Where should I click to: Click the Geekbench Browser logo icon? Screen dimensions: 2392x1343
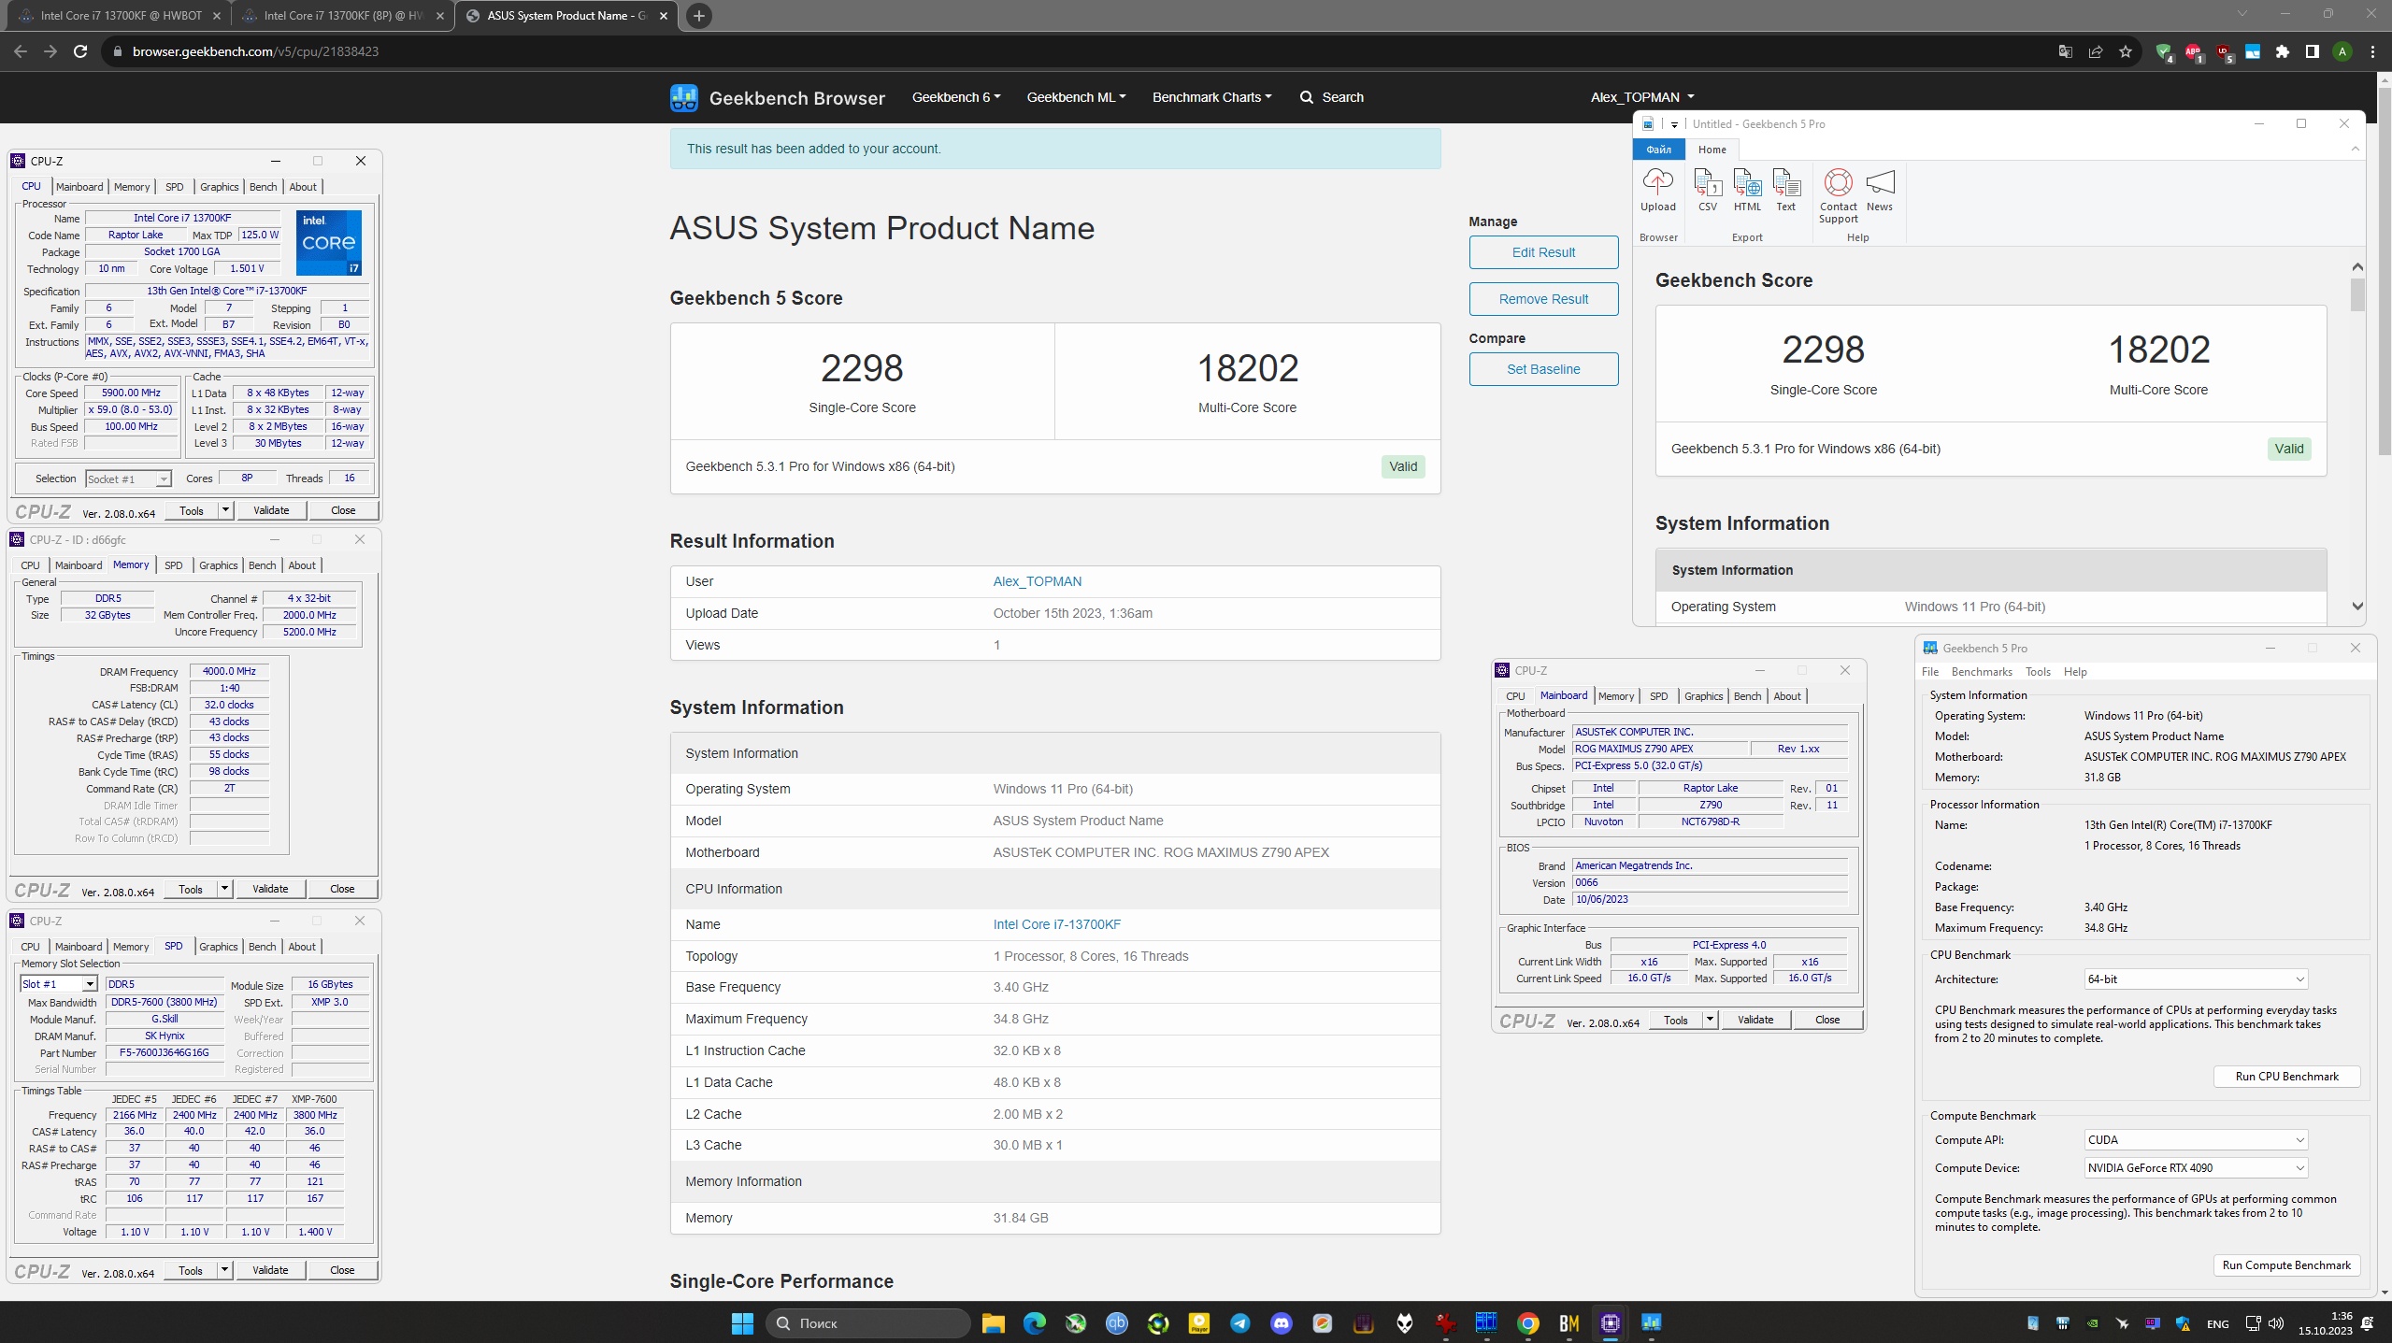coord(683,97)
